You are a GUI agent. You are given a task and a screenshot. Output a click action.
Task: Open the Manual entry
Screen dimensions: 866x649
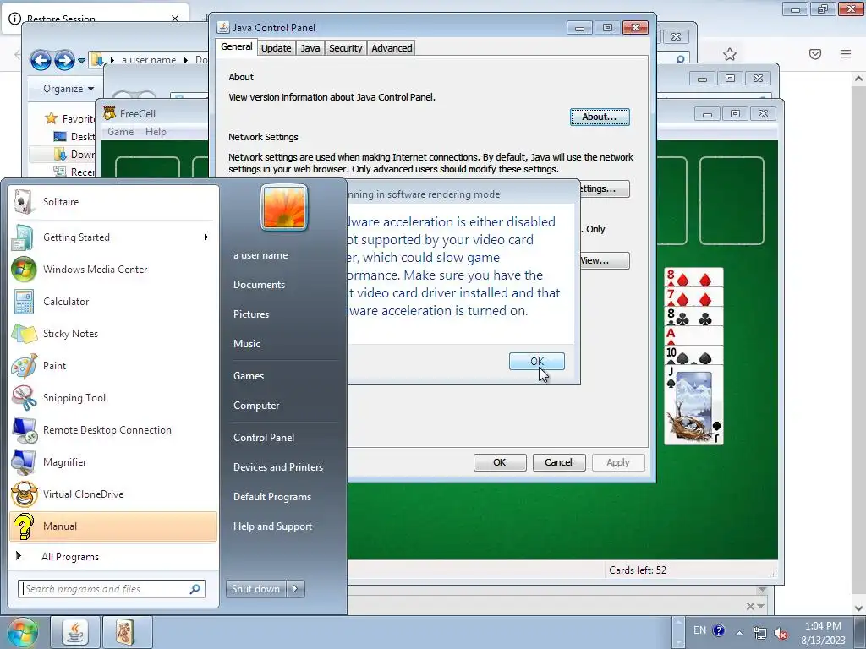coord(113,526)
